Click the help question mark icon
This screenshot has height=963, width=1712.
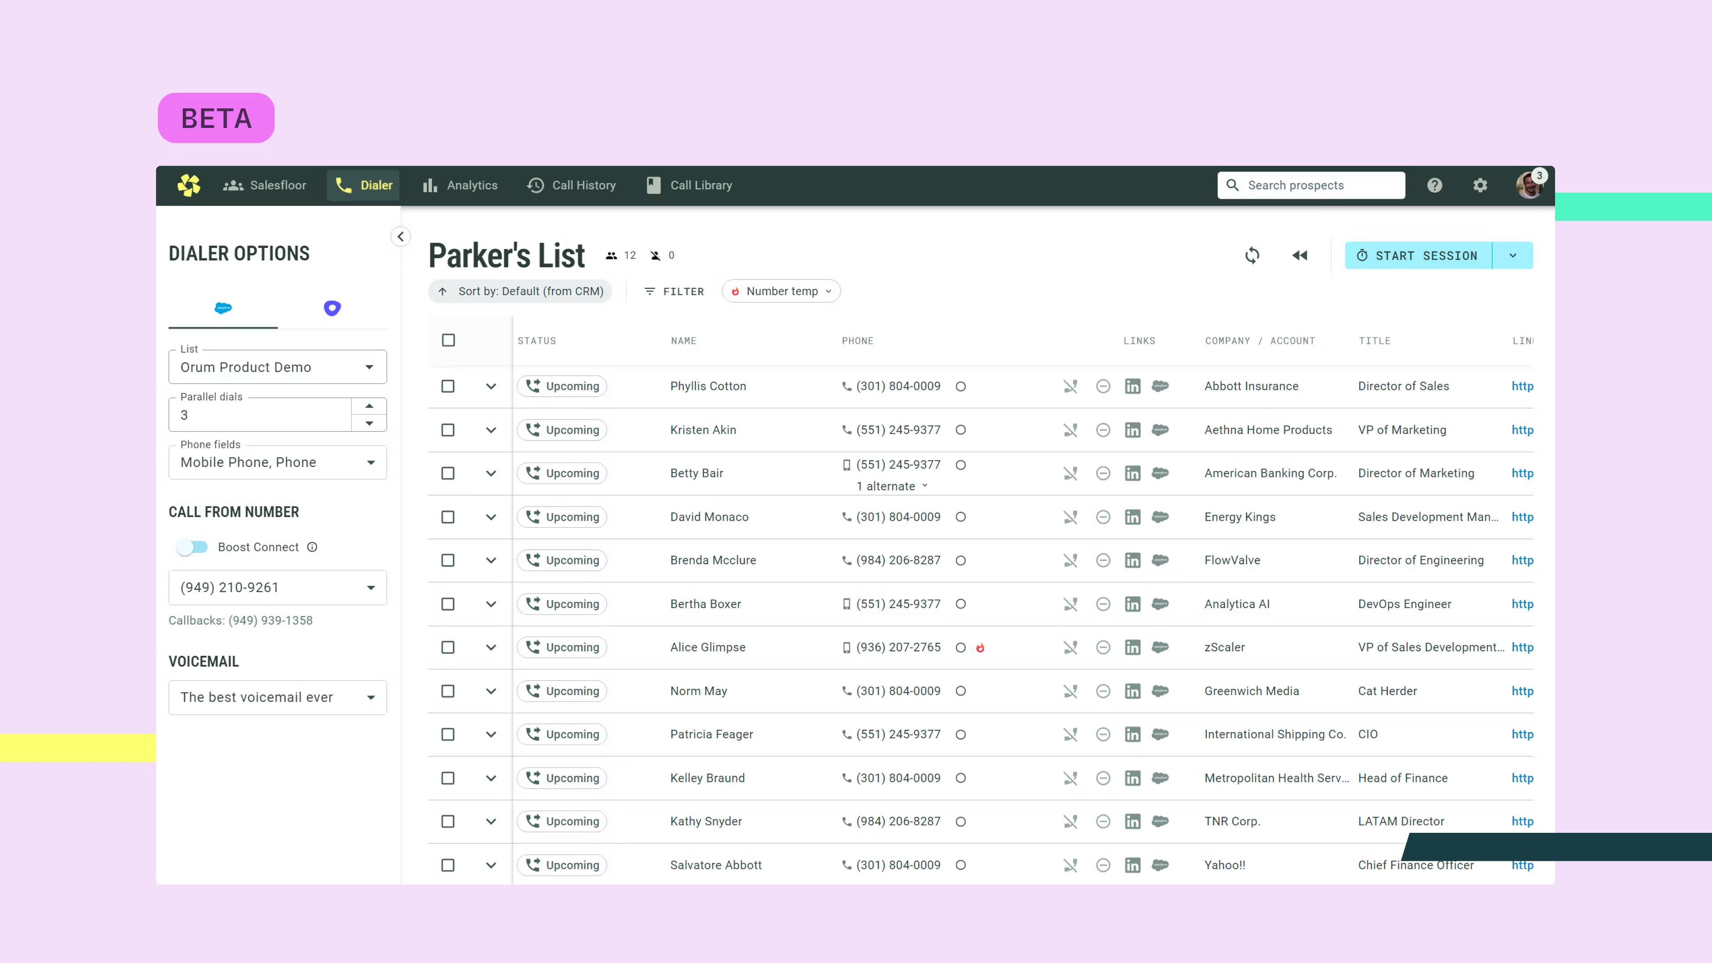(x=1435, y=185)
